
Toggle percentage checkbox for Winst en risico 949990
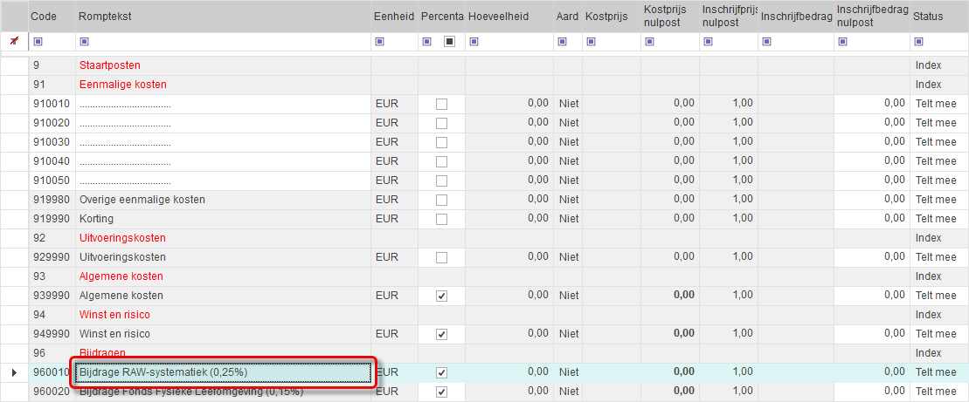click(441, 334)
